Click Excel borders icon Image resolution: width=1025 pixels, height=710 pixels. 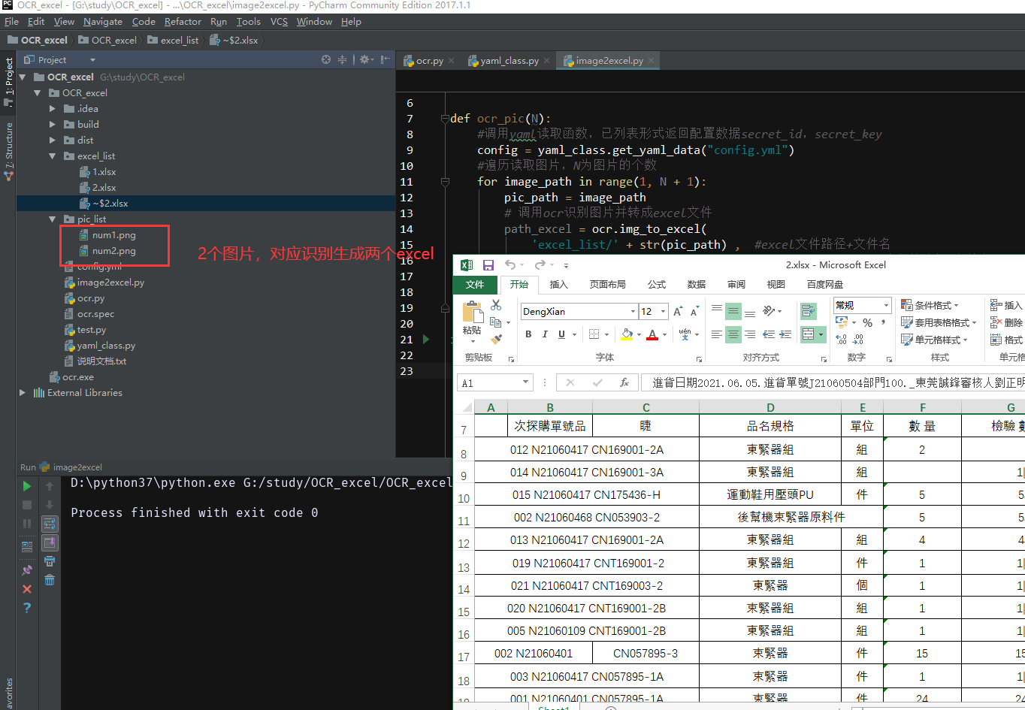click(x=594, y=334)
